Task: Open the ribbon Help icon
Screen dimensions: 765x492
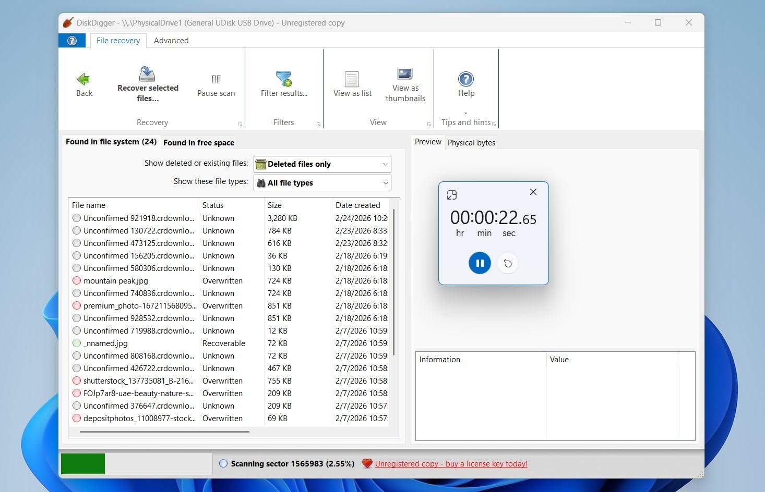Action: (x=465, y=79)
